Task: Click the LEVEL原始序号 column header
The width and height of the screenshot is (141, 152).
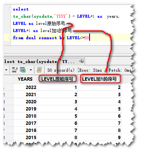Action: point(57,79)
